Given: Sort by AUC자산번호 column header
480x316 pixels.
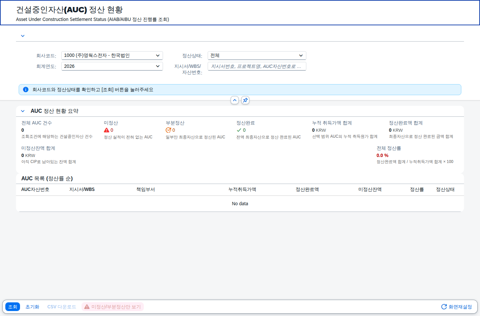Looking at the screenshot, I should tap(35, 189).
